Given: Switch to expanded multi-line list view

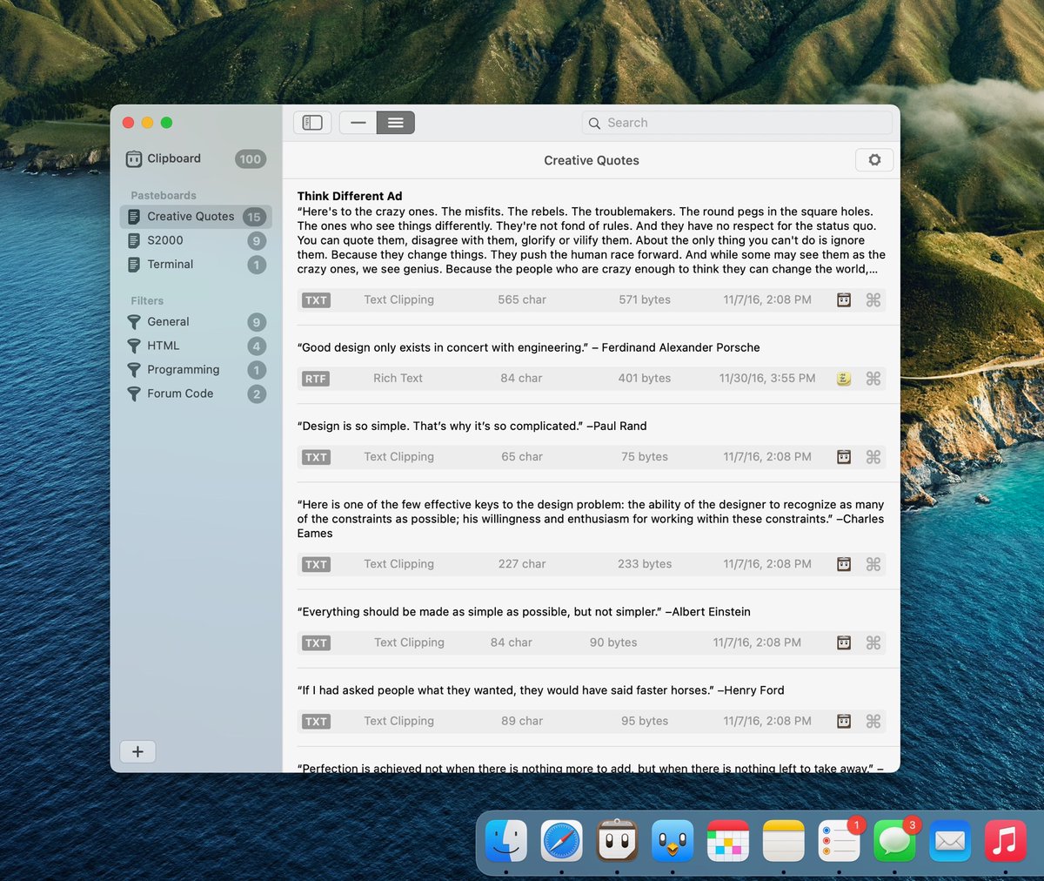Looking at the screenshot, I should click(396, 123).
